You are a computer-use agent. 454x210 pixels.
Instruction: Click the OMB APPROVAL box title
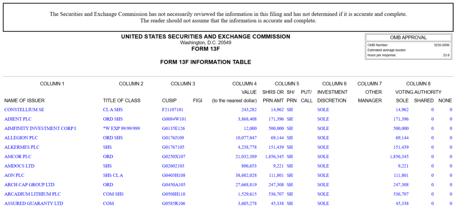point(408,38)
